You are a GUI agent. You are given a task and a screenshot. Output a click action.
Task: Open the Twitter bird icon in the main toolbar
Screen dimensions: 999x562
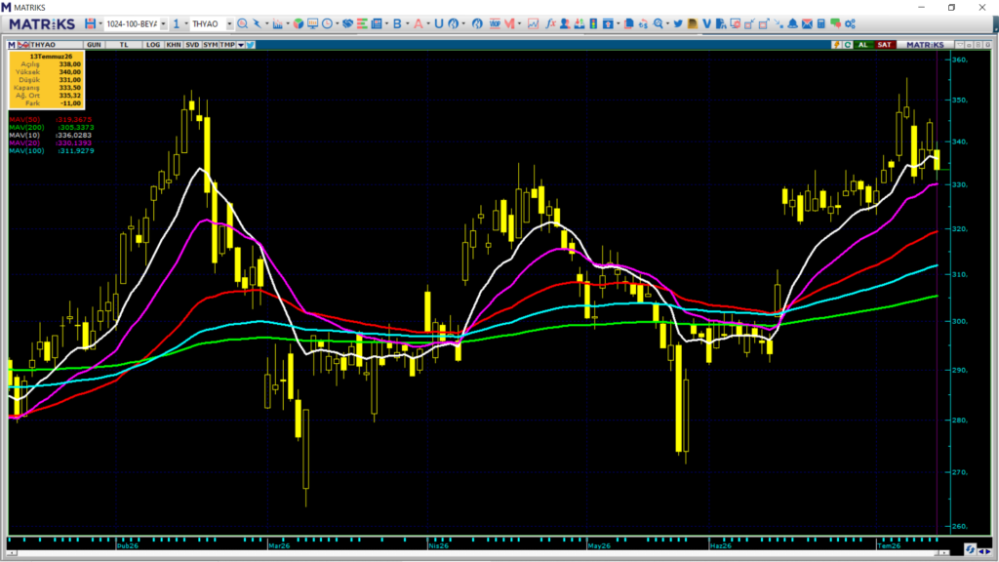tap(678, 23)
